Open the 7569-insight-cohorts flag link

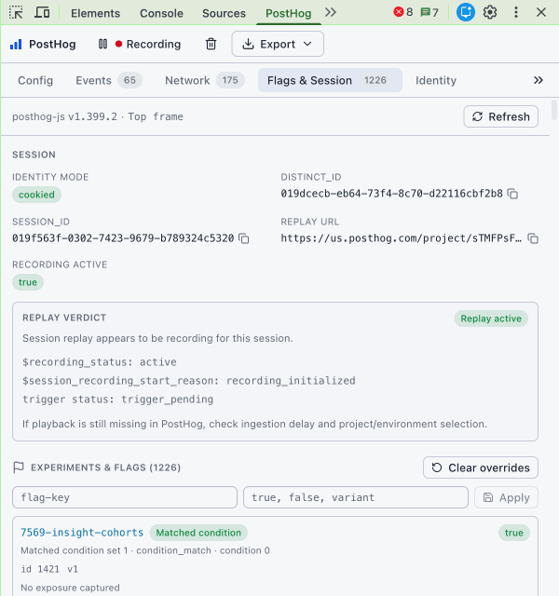[82, 532]
